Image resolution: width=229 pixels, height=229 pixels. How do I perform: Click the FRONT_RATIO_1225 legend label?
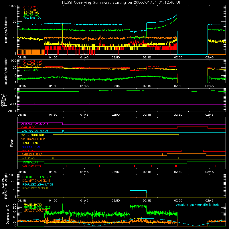(x=37, y=208)
